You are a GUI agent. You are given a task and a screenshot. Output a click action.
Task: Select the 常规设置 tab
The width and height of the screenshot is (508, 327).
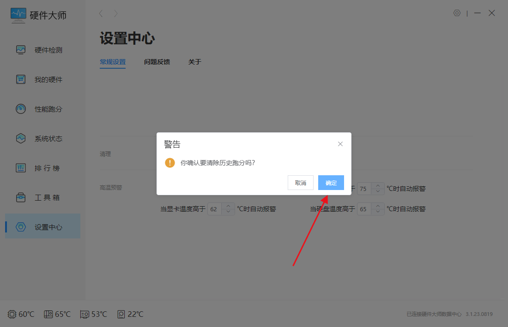(x=113, y=62)
